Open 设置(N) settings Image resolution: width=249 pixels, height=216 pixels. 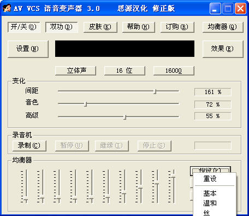click(x=28, y=49)
